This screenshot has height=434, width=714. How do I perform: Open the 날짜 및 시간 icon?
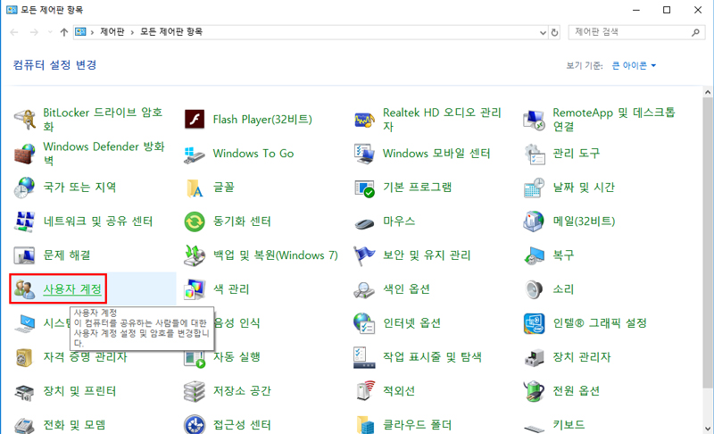(534, 188)
